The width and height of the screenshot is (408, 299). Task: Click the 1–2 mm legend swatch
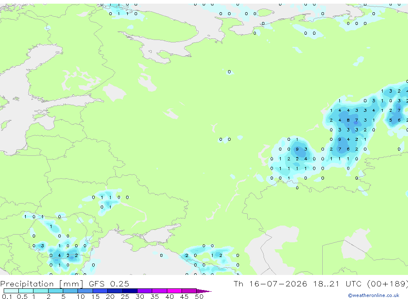click(41, 291)
